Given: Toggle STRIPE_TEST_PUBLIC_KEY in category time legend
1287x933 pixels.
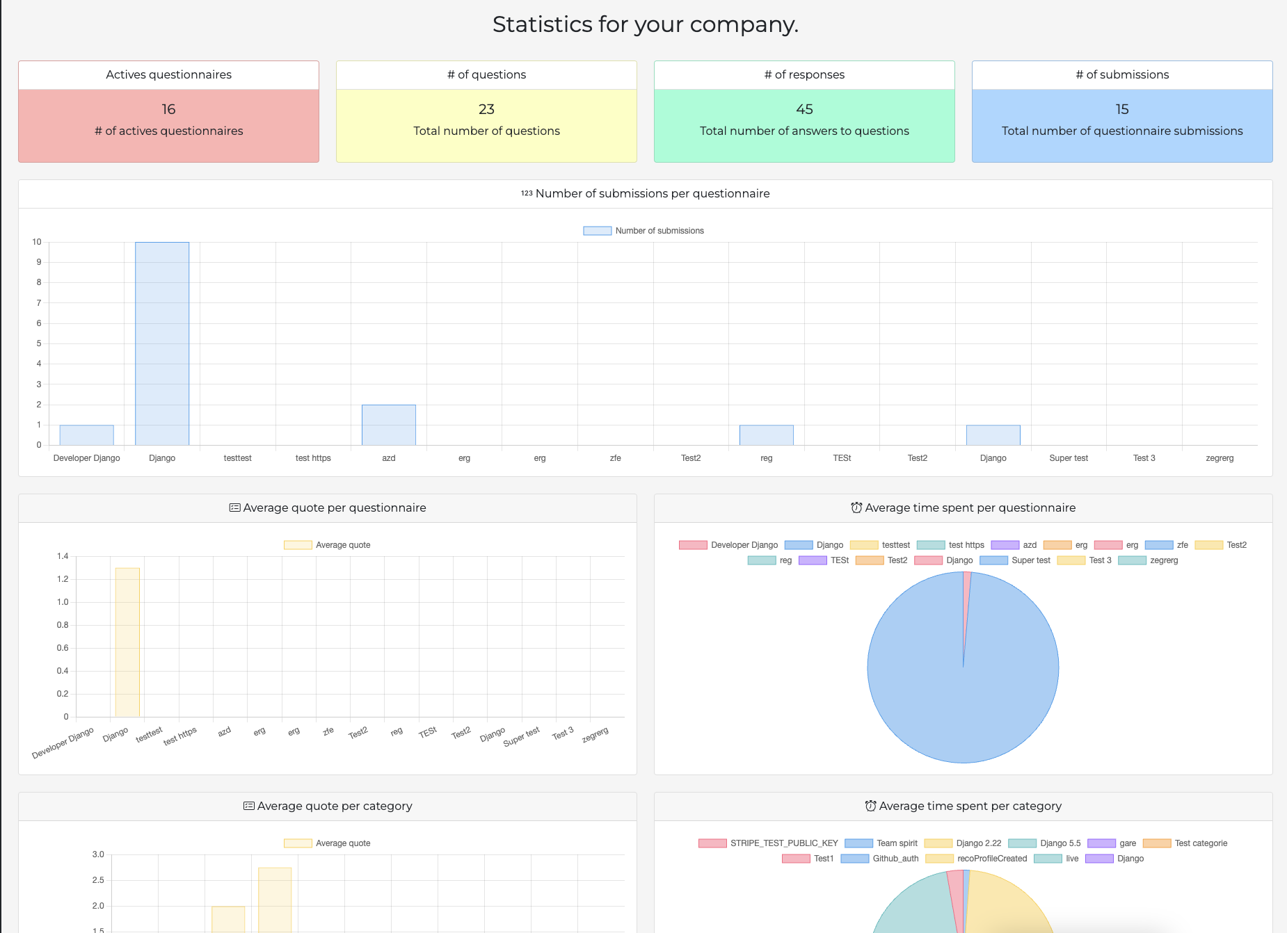Looking at the screenshot, I should [768, 843].
